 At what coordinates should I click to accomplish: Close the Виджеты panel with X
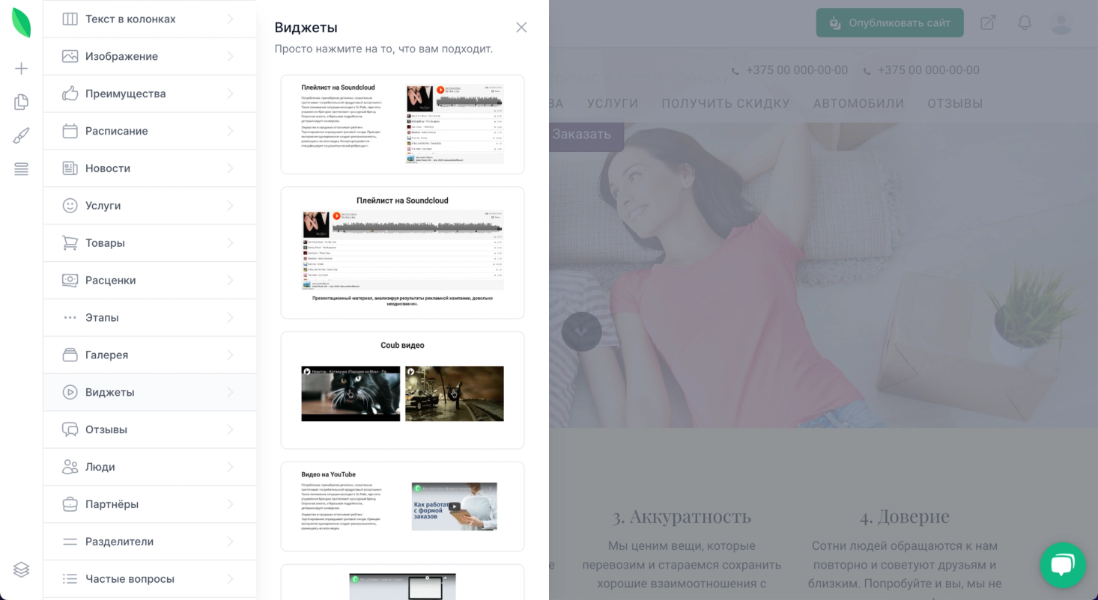[x=521, y=28]
